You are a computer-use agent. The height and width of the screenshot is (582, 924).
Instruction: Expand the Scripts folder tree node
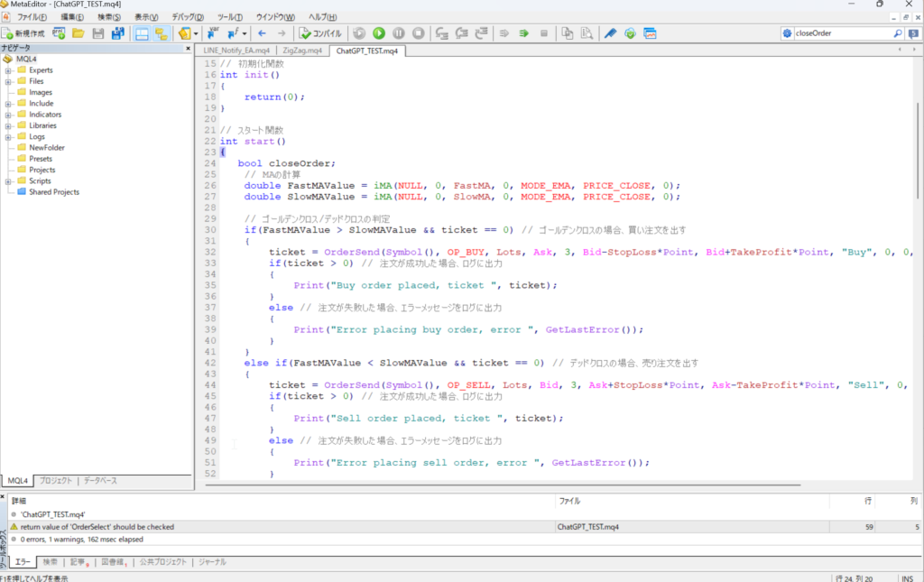point(8,181)
